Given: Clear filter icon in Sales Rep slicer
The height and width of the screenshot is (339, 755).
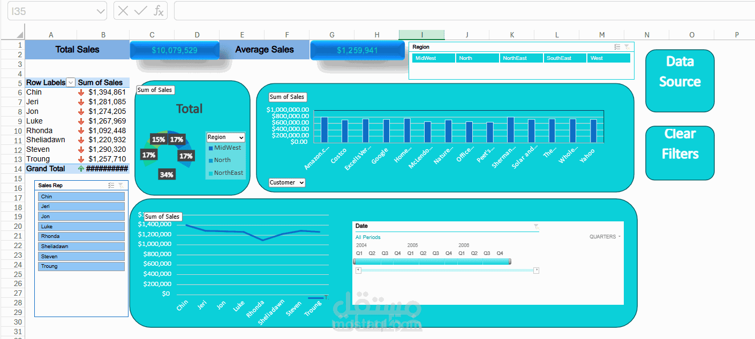Looking at the screenshot, I should tap(120, 185).
